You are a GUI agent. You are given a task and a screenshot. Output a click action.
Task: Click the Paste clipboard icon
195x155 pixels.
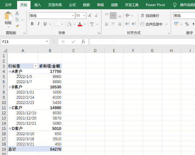click(x=8, y=18)
